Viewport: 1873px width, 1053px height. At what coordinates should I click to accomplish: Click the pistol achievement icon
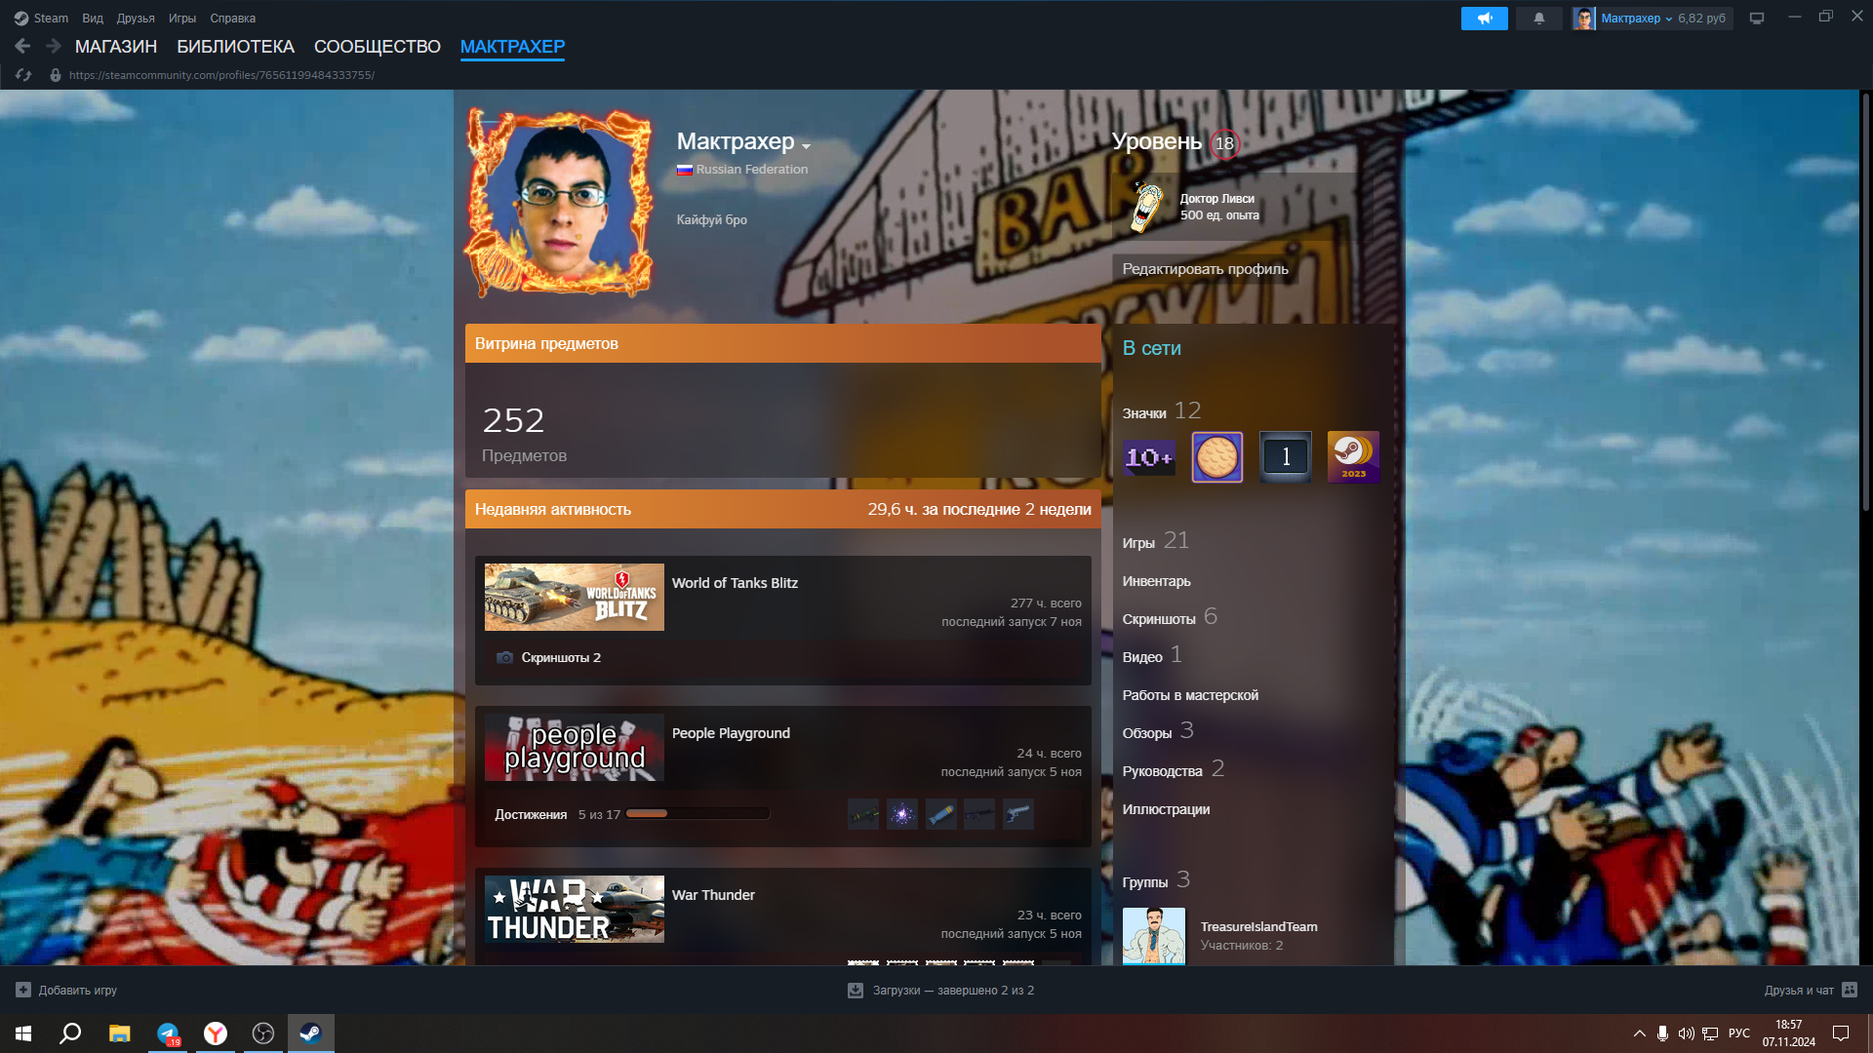click(1018, 814)
